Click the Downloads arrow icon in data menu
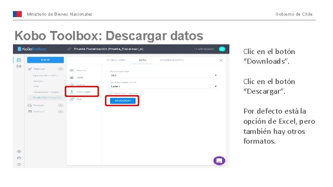 coord(72,92)
